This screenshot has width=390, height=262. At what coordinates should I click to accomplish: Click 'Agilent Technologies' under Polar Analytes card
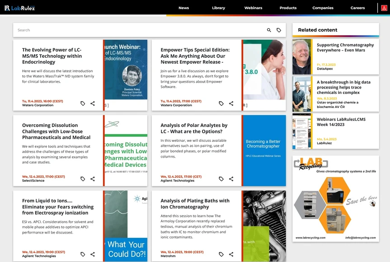click(x=177, y=181)
